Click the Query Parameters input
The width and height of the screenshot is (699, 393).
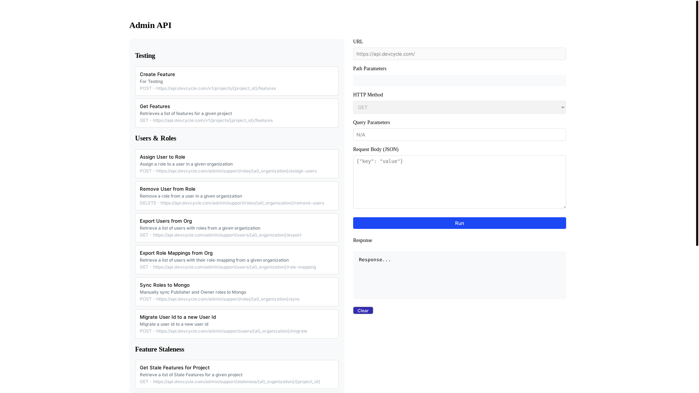tap(459, 135)
